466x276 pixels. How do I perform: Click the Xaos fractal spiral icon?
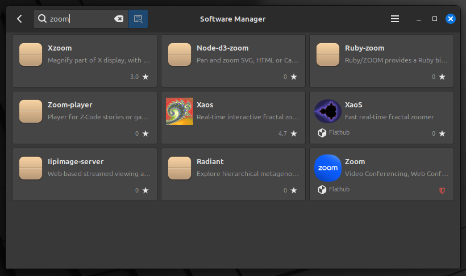(x=180, y=111)
